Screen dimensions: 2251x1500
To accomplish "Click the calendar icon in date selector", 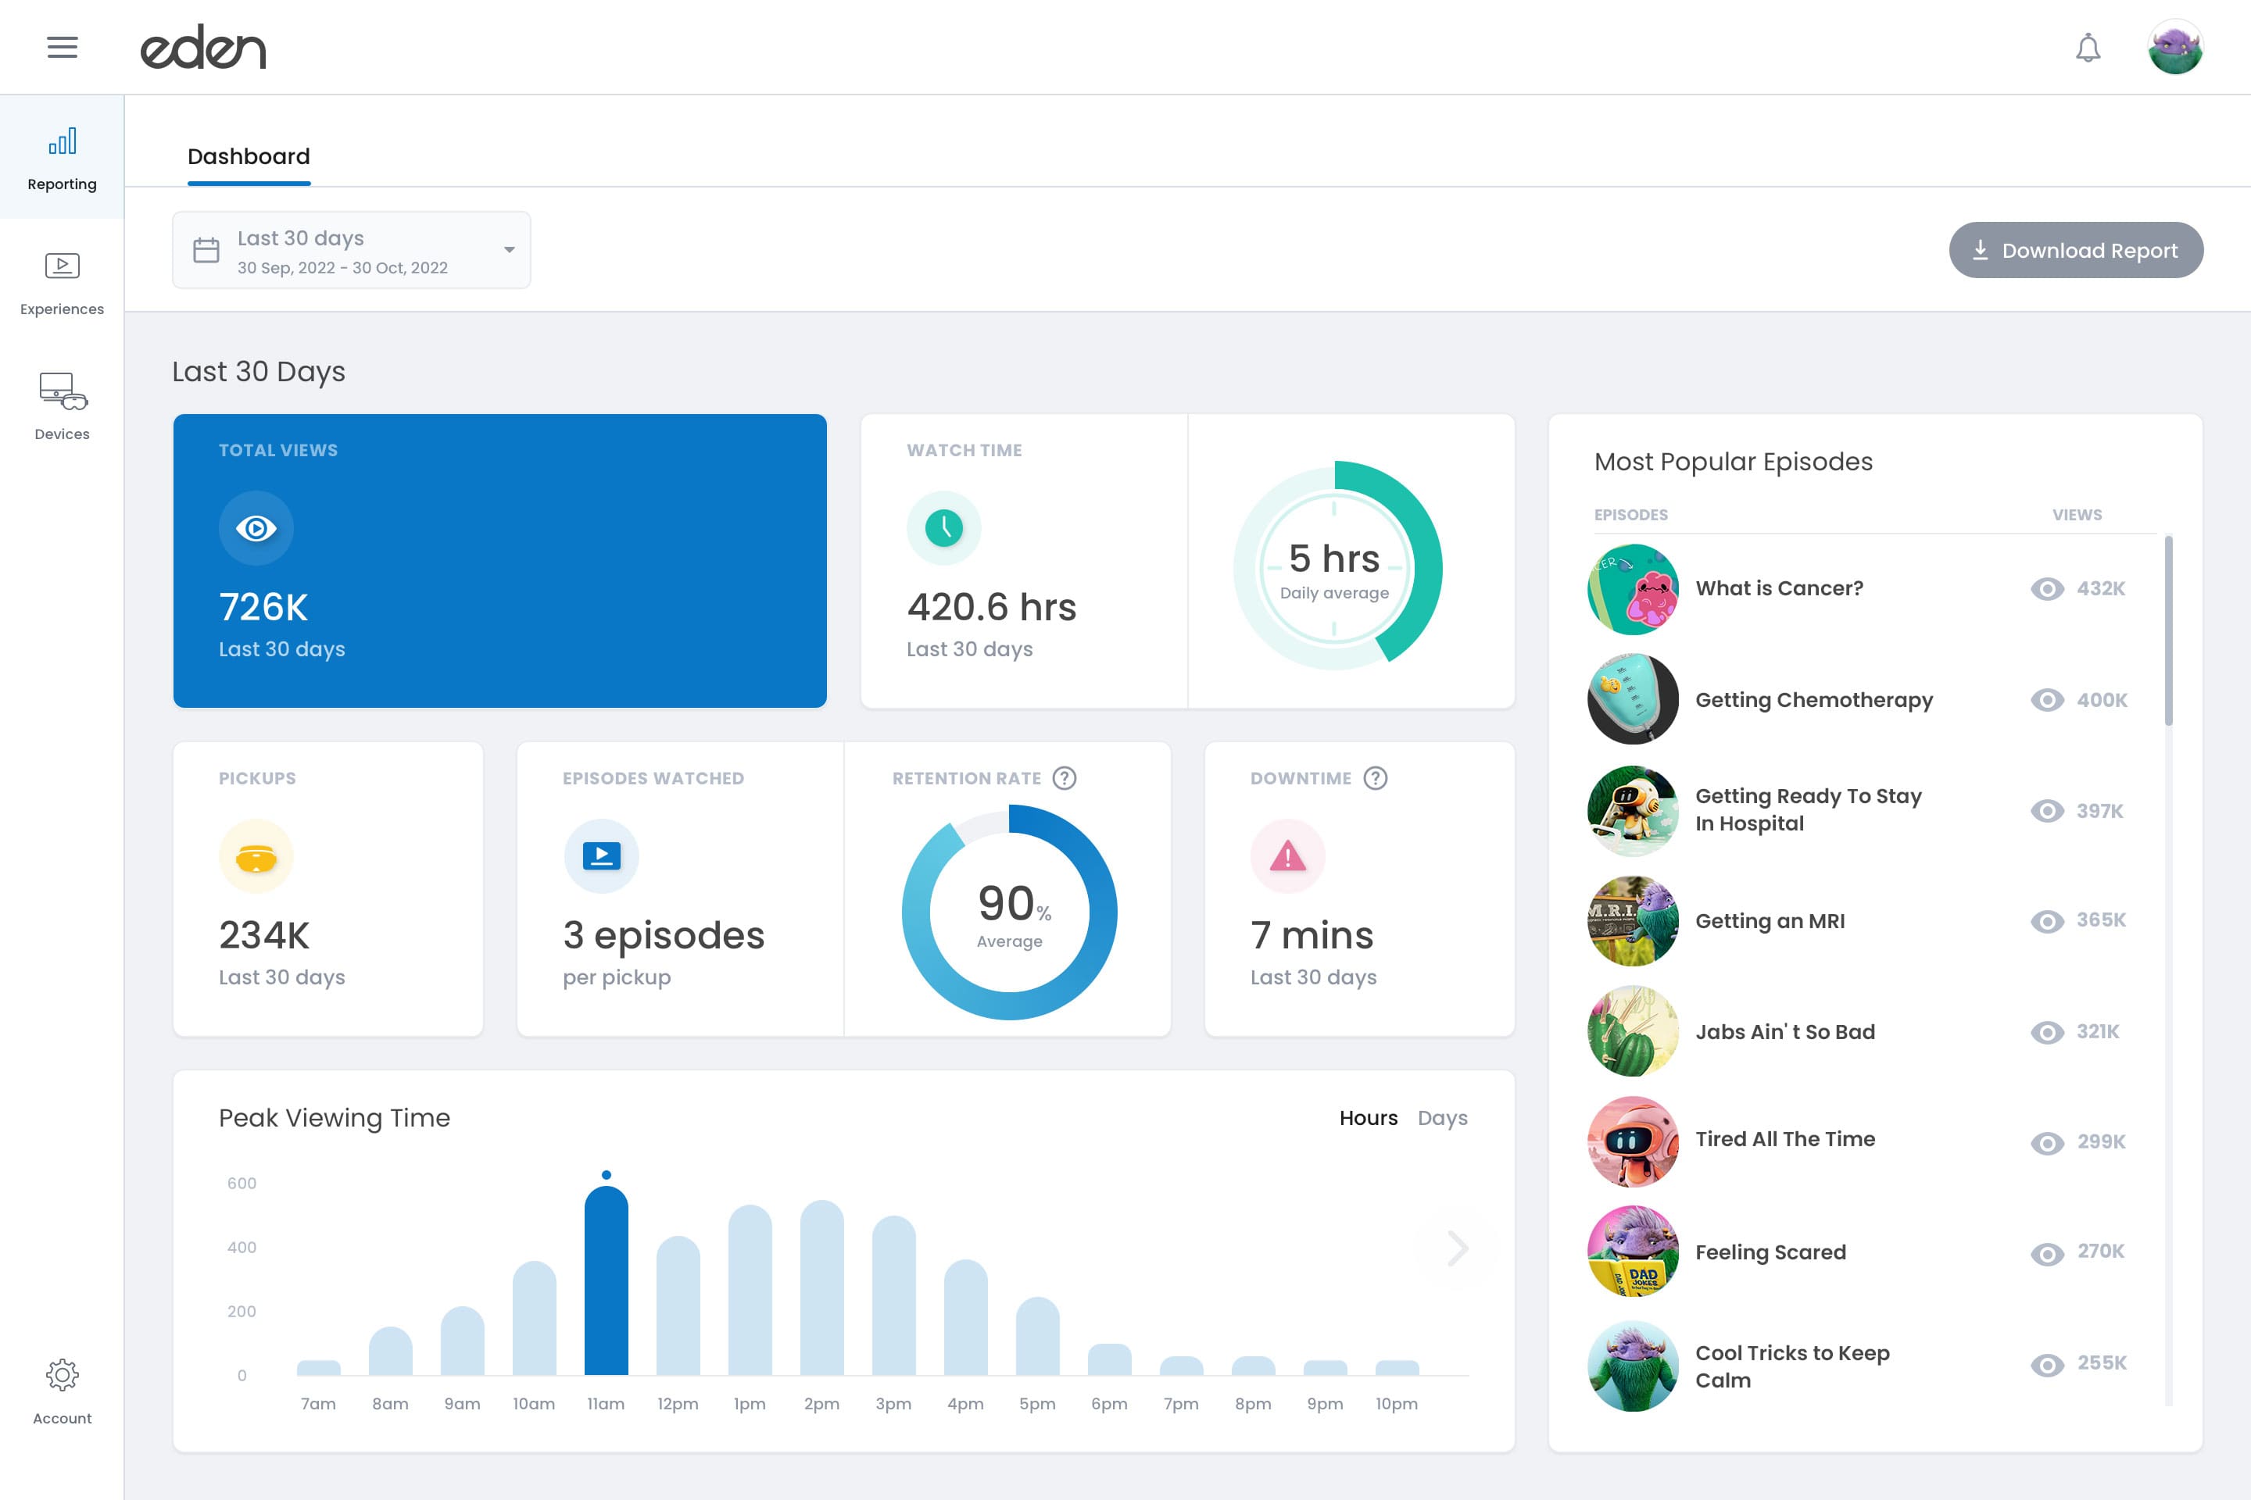I will 206,250.
